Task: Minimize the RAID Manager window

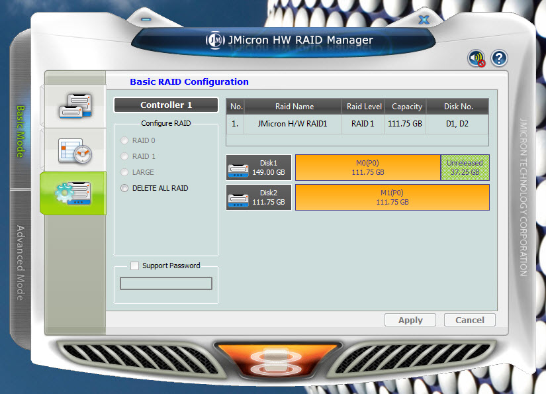Action: [x=146, y=19]
